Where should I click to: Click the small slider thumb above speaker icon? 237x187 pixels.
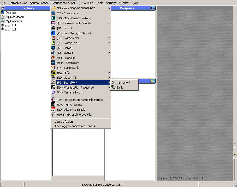tap(235, 146)
